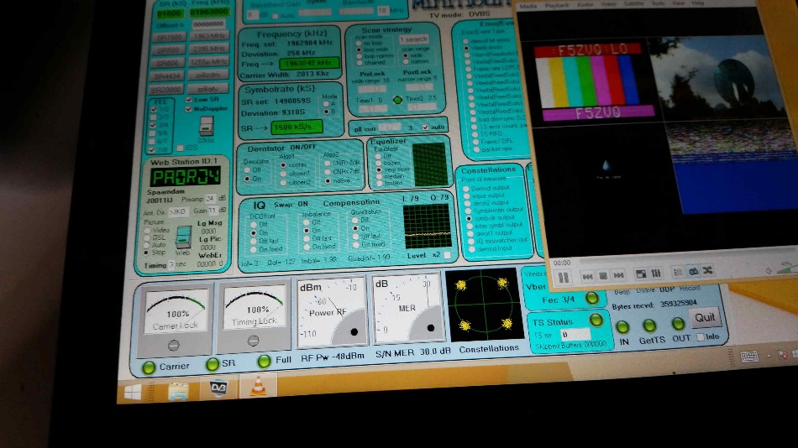Toggle the pll corr auto checkbox
Screen dimensions: 798x448
(425, 128)
